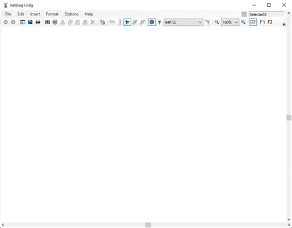Click the vertical bar icon
292x228 pixels.
[x=120, y=22]
